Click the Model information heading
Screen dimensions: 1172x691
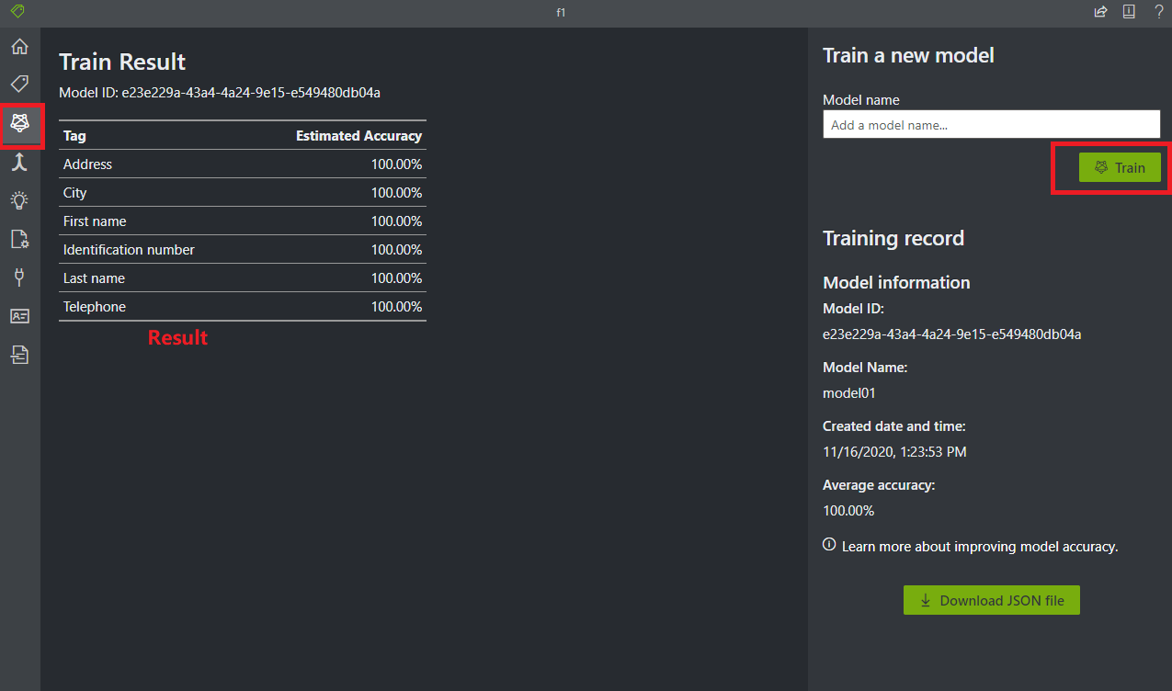click(x=896, y=282)
